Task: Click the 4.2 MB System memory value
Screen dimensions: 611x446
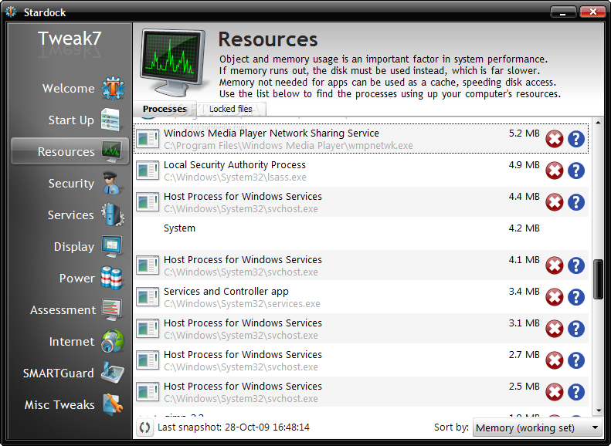Action: coord(524,228)
